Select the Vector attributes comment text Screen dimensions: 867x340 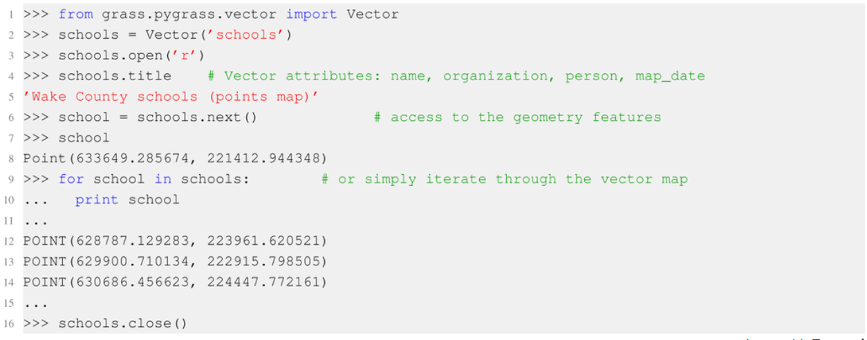click(456, 76)
